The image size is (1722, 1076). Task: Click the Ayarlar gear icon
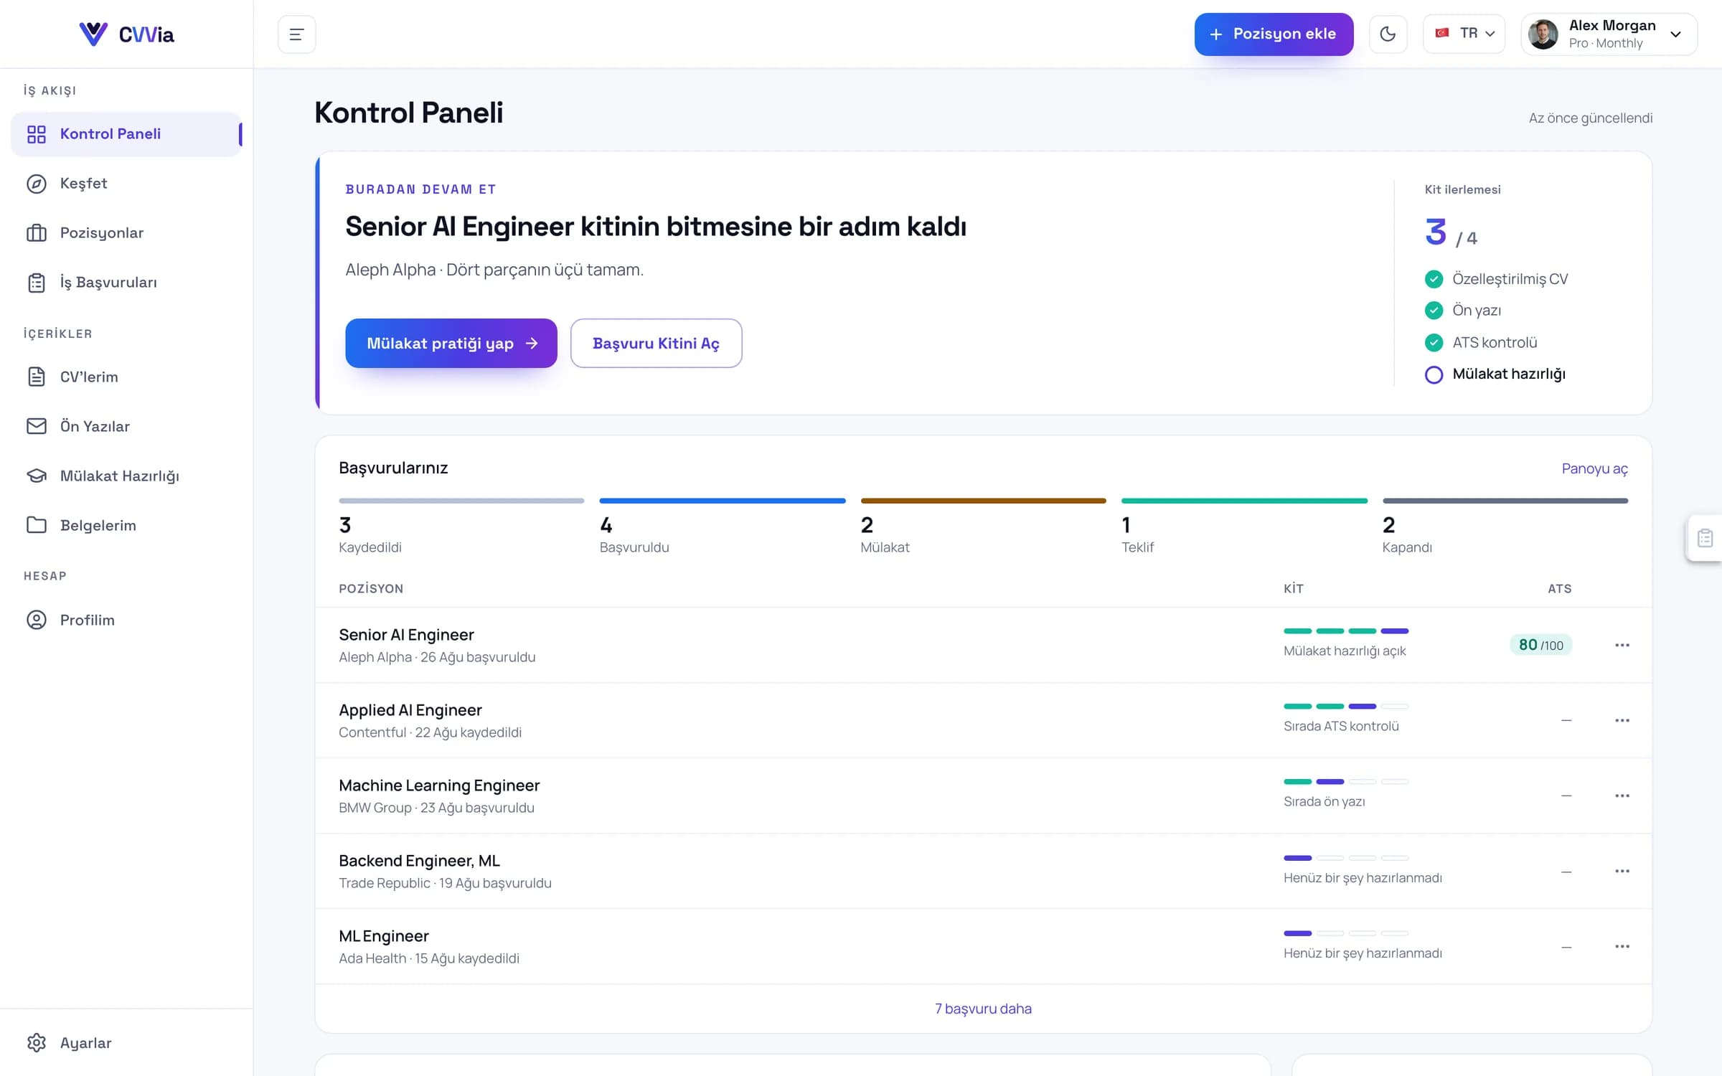(37, 1042)
